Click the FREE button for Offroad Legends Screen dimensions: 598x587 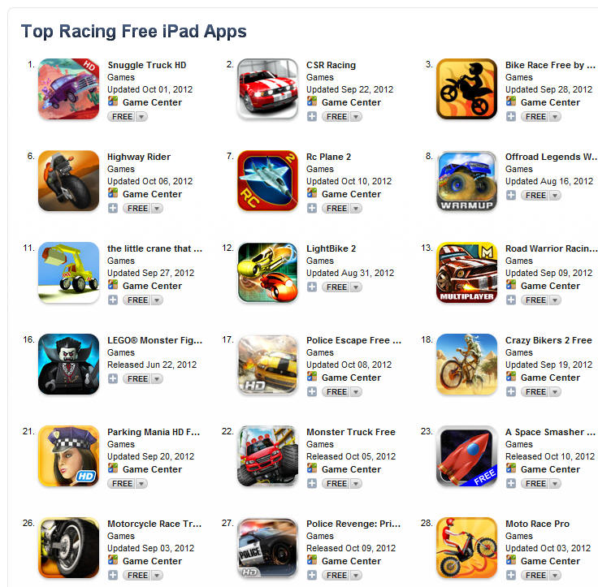pyautogui.click(x=535, y=196)
